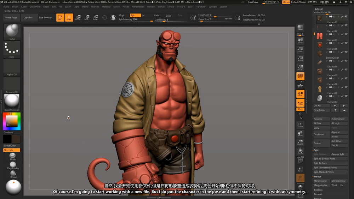
Task: Click the Zoom3D navigation icon
Action: (x=300, y=142)
